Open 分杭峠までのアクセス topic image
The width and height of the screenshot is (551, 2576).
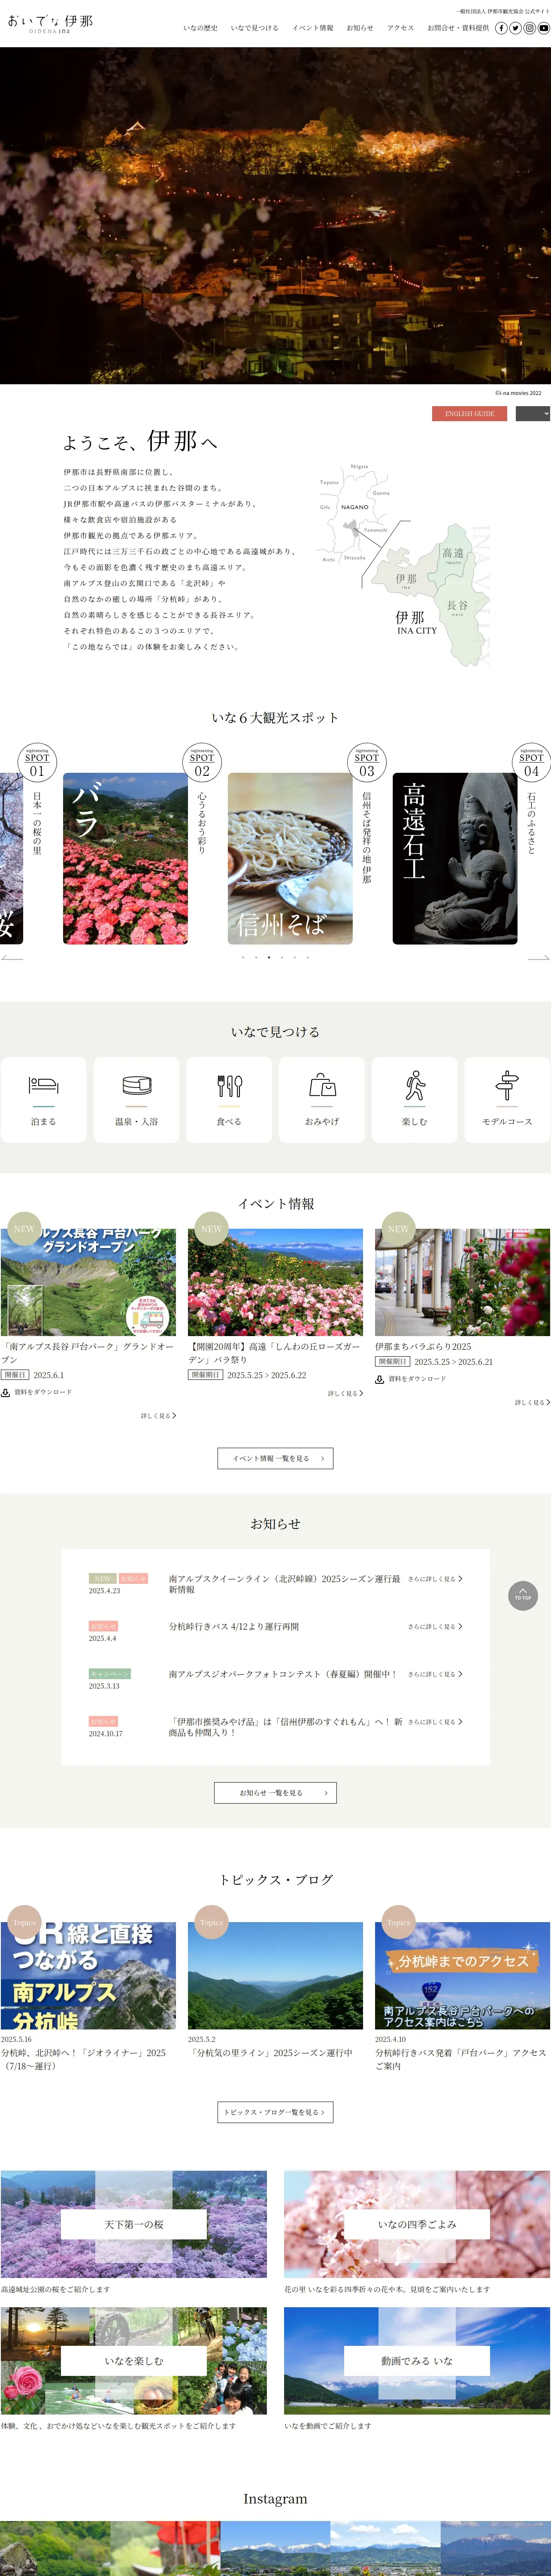point(462,1975)
